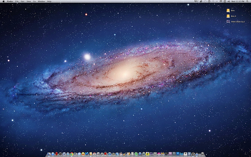
Task: Open Finder from the Dock
Action: pyautogui.click(x=49, y=154)
